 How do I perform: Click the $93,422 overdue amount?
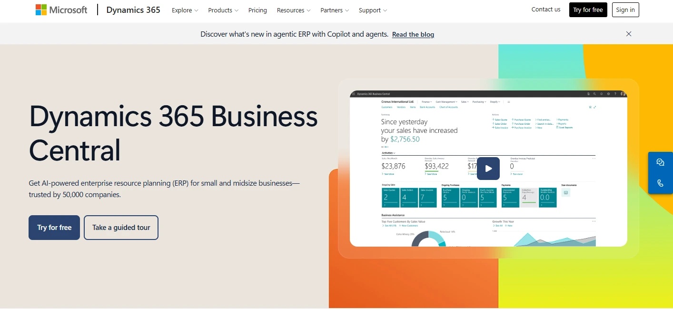[437, 166]
